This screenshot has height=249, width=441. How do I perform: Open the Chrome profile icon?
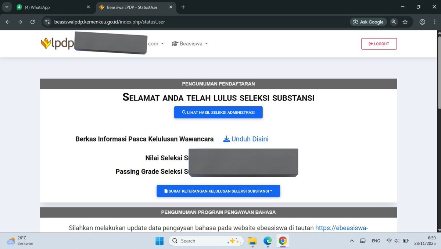pos(422,22)
